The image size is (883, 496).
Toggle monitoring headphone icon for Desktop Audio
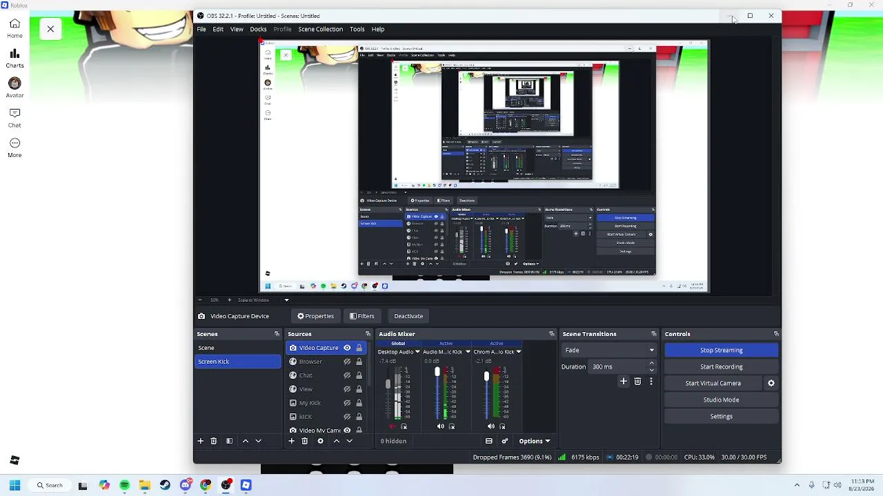pyautogui.click(x=404, y=426)
